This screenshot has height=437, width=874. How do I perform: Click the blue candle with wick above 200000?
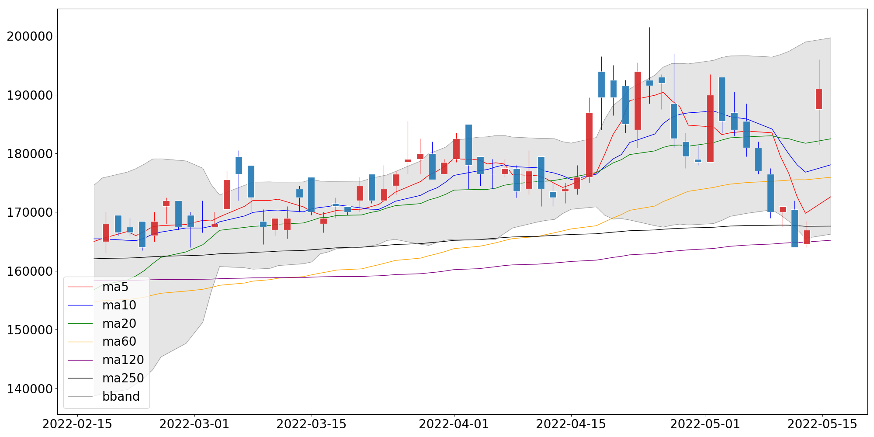coord(649,83)
